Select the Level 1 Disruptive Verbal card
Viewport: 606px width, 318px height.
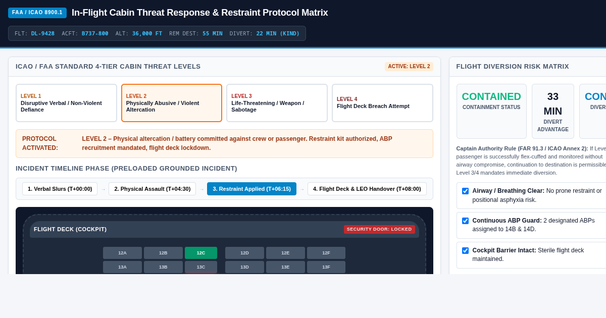pos(66,103)
